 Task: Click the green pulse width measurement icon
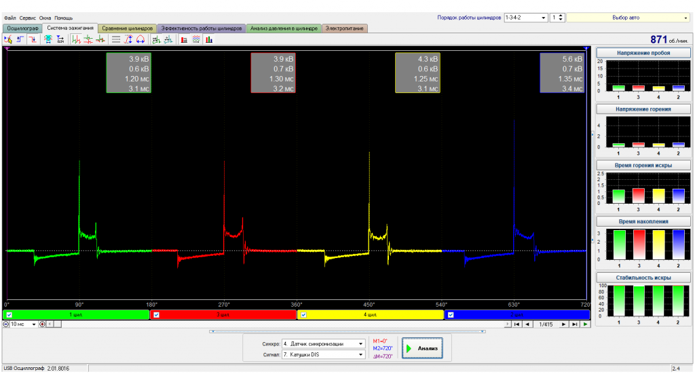156,39
